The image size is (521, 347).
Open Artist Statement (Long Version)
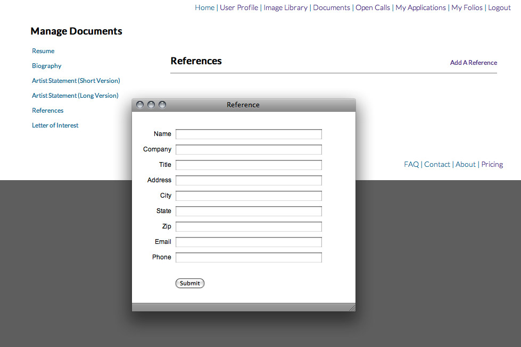click(75, 96)
